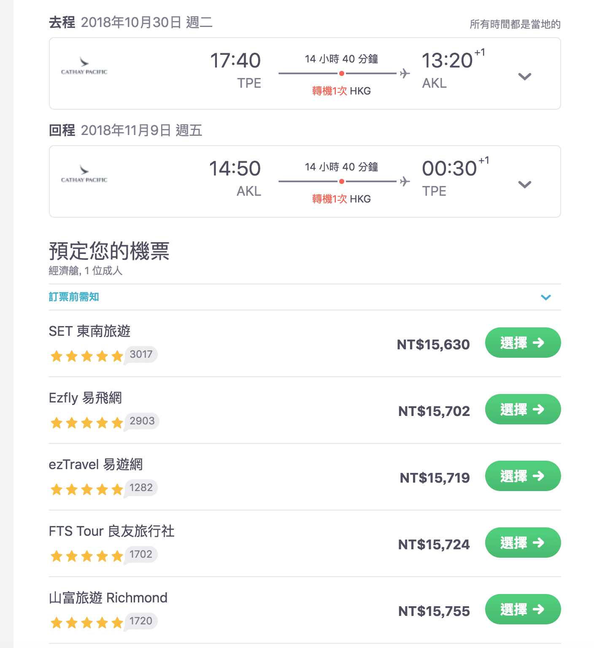The width and height of the screenshot is (594, 648).
Task: Click Ezfly 易飛網 star rating
Action: click(x=86, y=423)
